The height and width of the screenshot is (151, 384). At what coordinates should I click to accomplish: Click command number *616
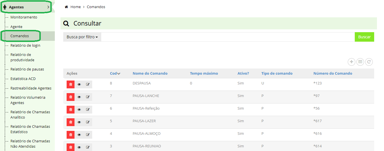coord(318,133)
